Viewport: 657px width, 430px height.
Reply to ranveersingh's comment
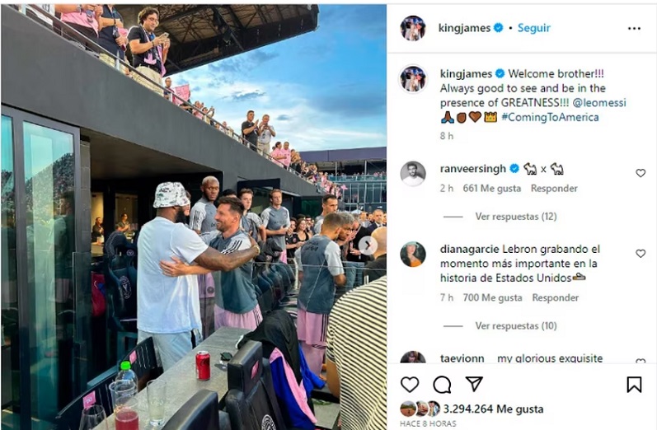click(554, 189)
